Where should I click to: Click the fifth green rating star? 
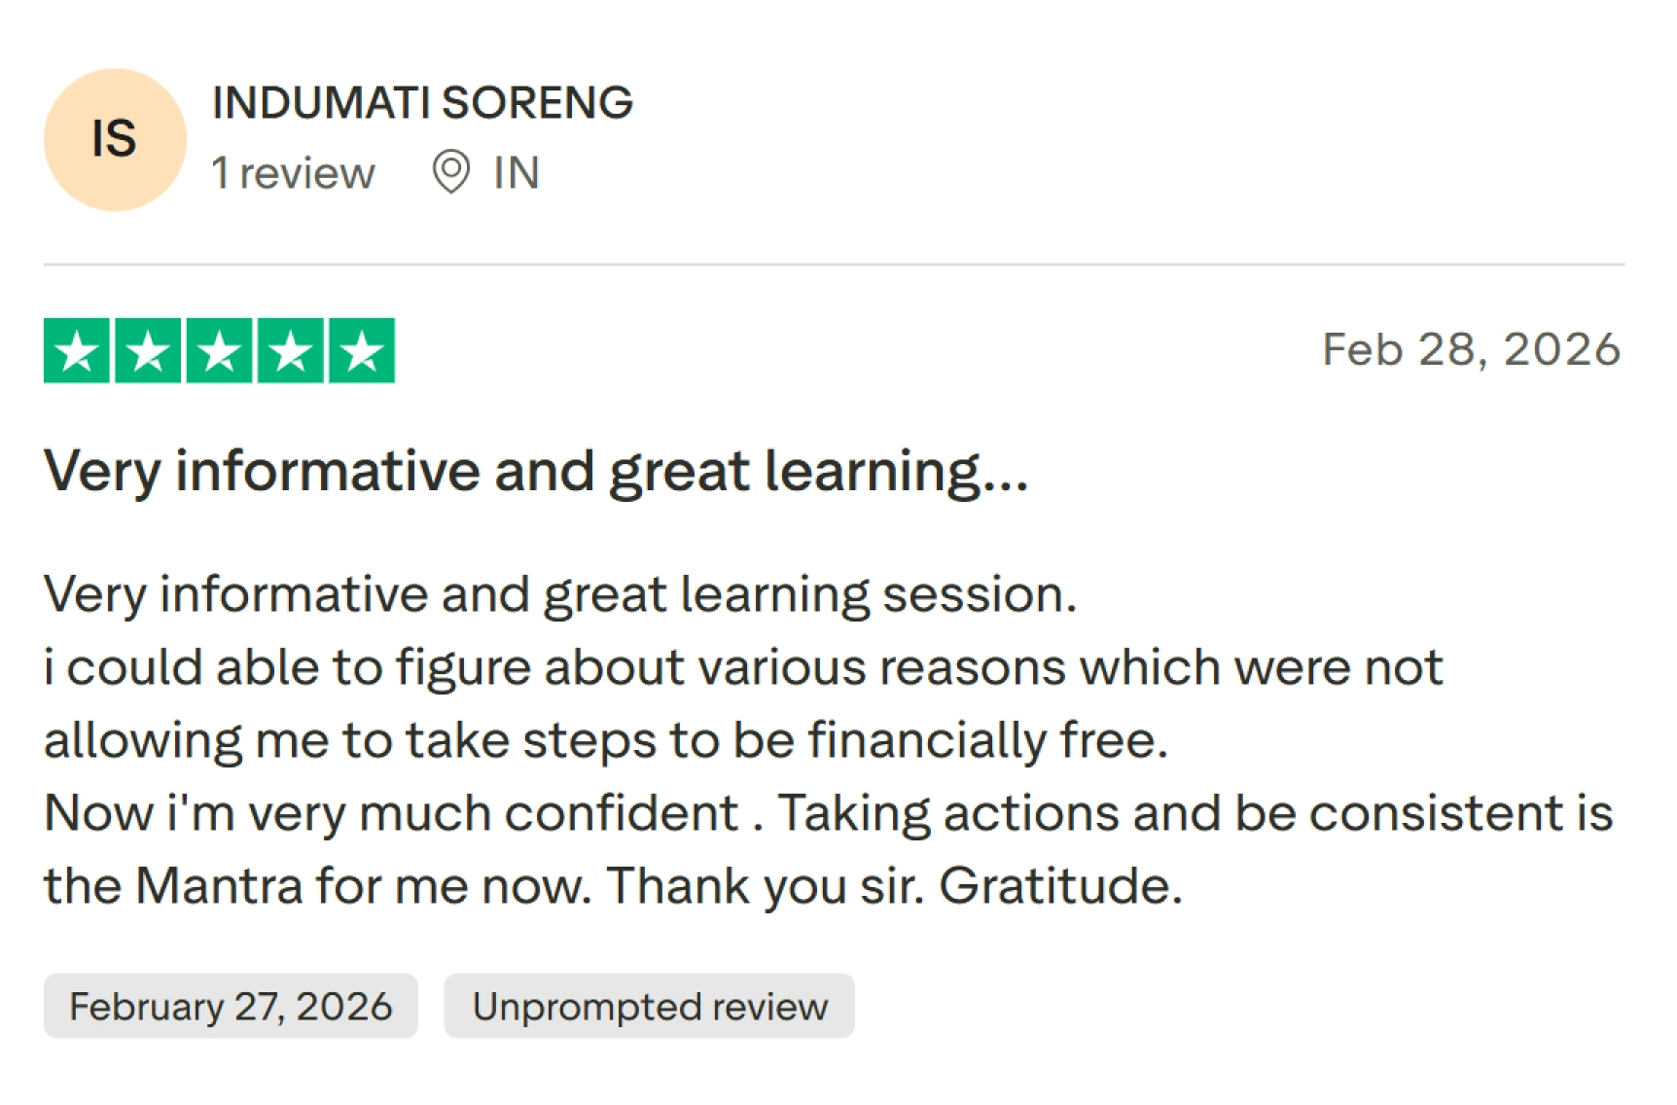(x=362, y=350)
